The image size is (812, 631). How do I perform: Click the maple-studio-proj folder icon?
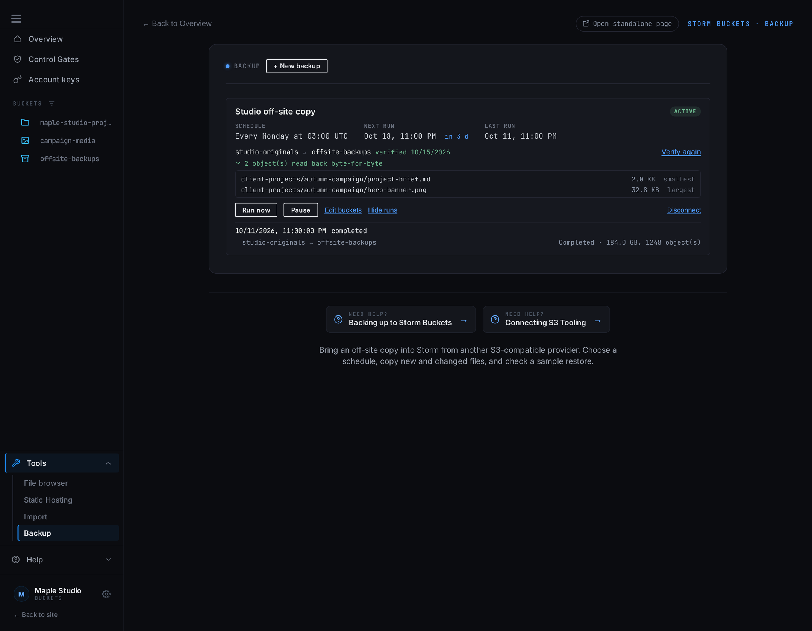pos(25,122)
